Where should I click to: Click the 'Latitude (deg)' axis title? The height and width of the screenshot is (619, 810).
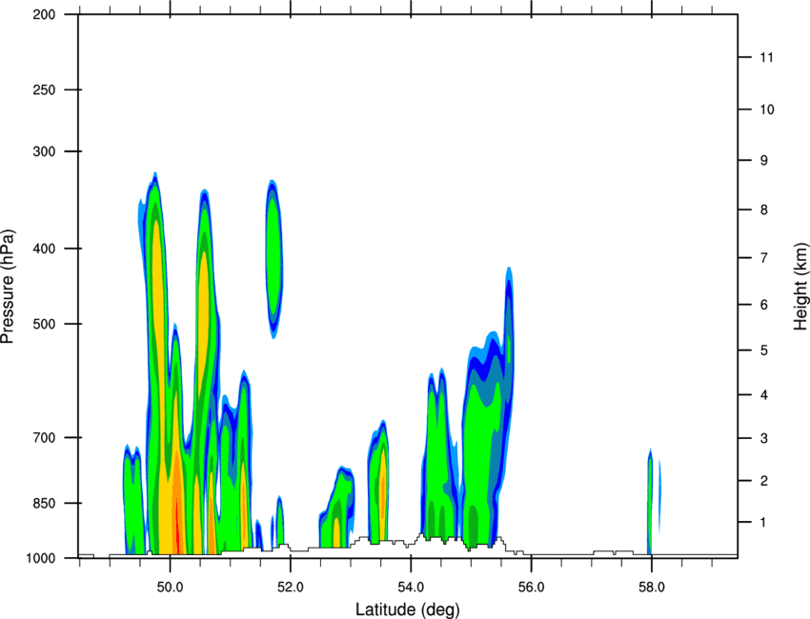point(407,609)
